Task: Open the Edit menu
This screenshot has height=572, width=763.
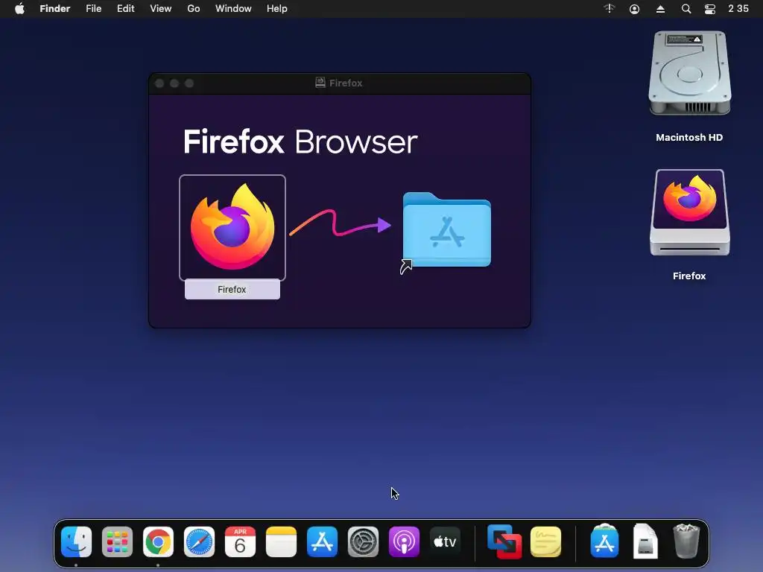Action: 125,9
